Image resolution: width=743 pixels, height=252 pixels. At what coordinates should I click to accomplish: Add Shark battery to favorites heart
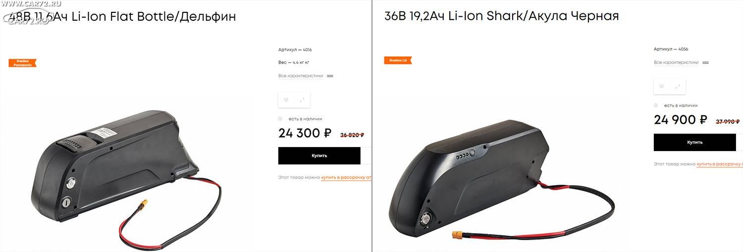pyautogui.click(x=661, y=87)
